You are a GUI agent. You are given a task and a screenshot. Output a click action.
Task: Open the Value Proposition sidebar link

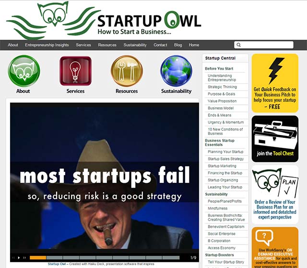[x=222, y=101]
